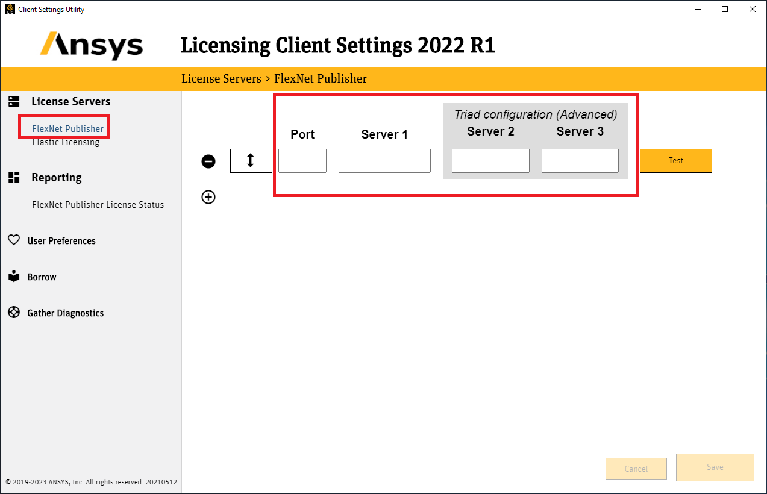This screenshot has height=494, width=767.
Task: Select License Servers heading
Action: tap(70, 102)
